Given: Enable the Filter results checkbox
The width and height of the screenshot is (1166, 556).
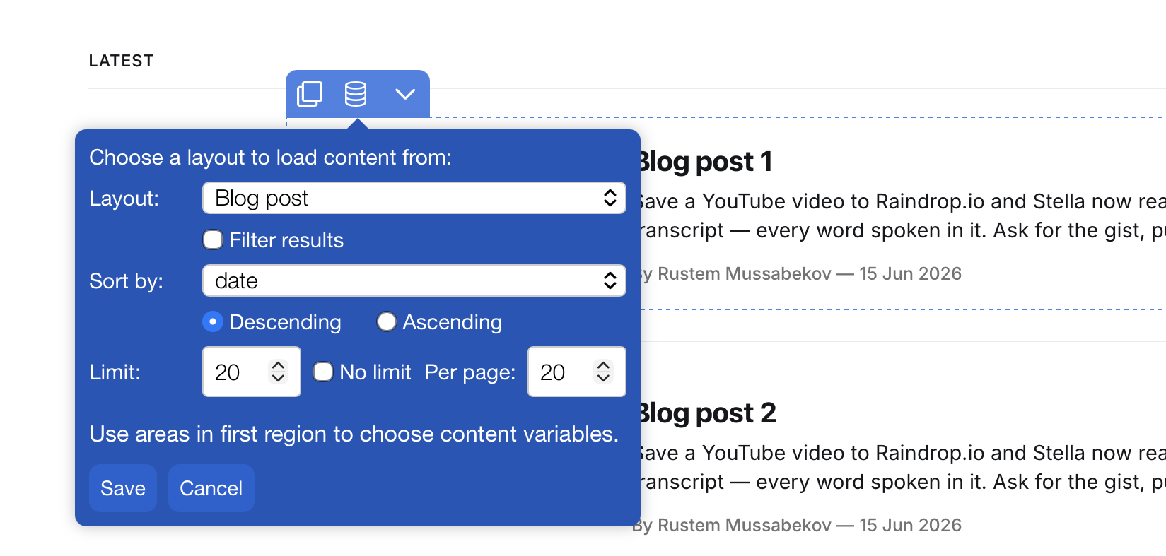Looking at the screenshot, I should (213, 239).
